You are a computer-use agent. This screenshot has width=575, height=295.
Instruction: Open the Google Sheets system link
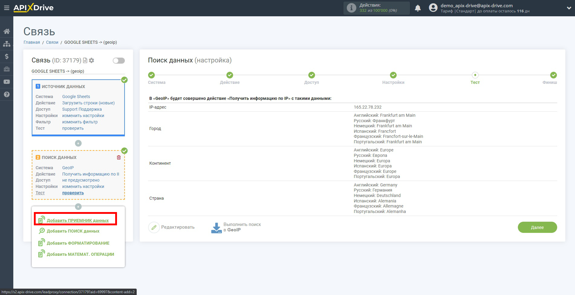76,97
